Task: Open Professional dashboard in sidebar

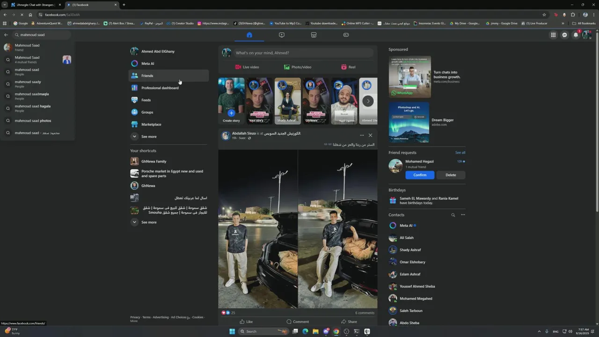Action: [x=168, y=88]
